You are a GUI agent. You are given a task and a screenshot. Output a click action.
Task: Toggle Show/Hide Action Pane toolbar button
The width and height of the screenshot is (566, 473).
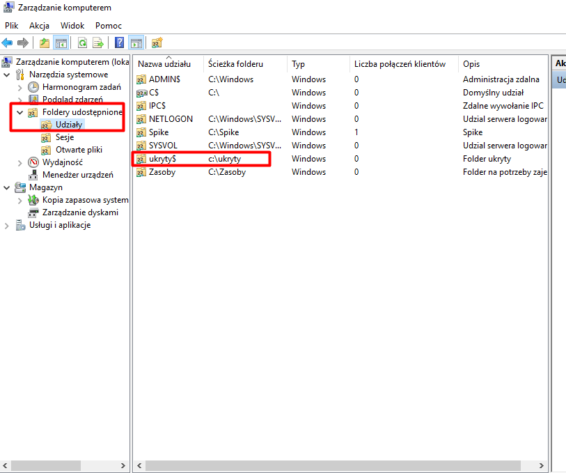pos(136,43)
